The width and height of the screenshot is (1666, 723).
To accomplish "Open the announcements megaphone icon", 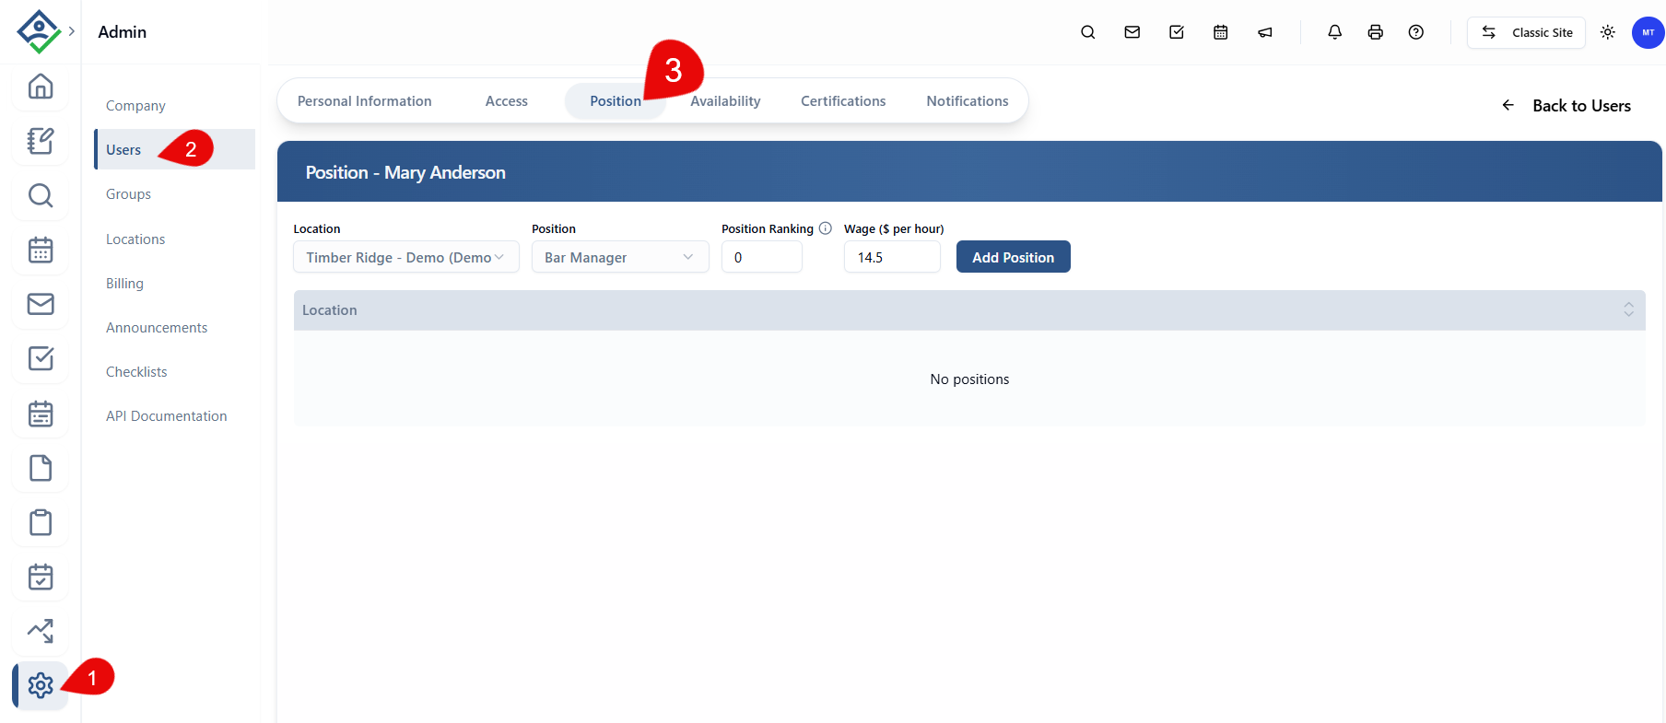I will (x=1265, y=32).
